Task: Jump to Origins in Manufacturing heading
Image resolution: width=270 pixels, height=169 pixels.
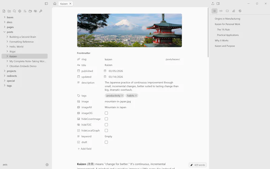Action: click(x=227, y=19)
